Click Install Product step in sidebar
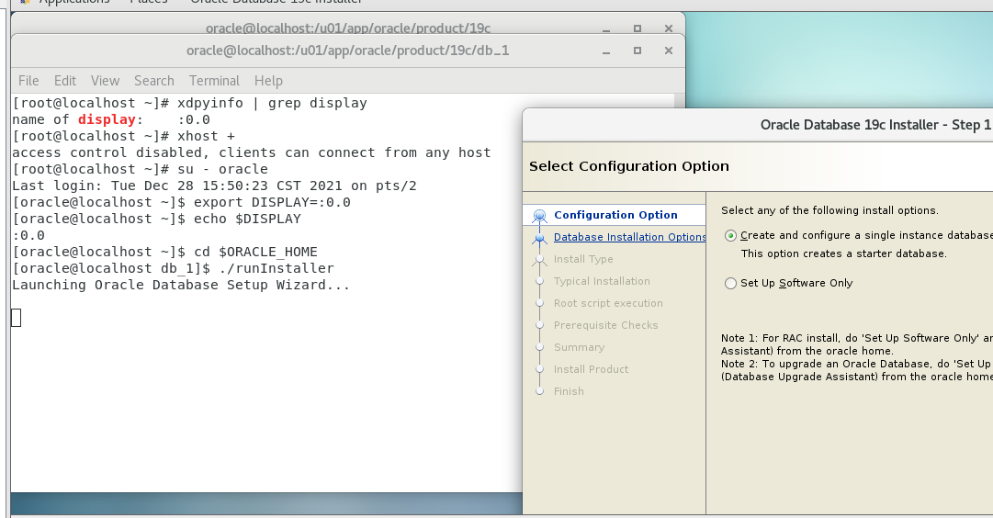The width and height of the screenshot is (993, 518). pos(591,369)
